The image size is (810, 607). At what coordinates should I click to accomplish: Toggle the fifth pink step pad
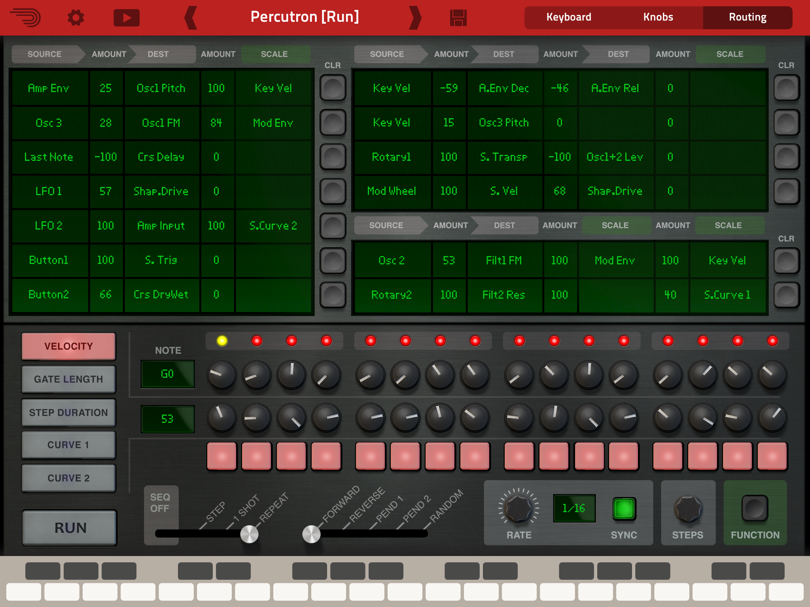click(x=370, y=456)
